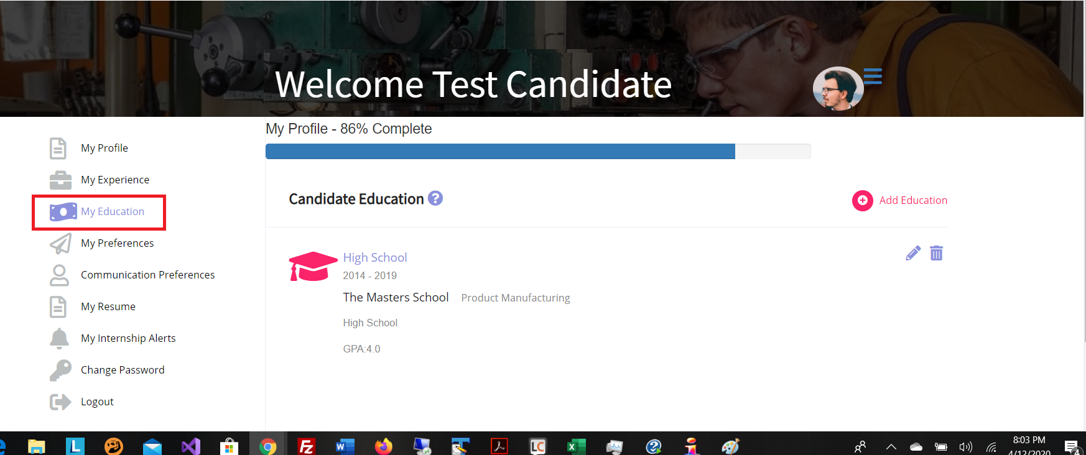Select My Education menu item
The height and width of the screenshot is (455, 1086).
113,211
